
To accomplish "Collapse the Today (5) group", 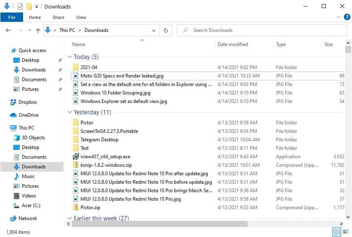I will coord(70,57).
